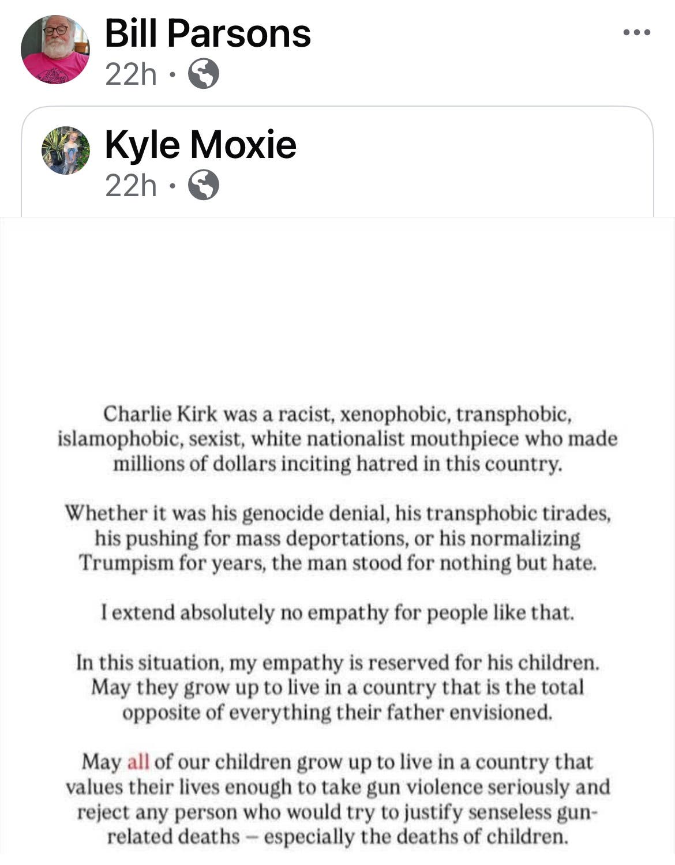Open the 22h timestamp on Bill Parsons' post
The width and height of the screenshot is (675, 865).
[x=131, y=74]
